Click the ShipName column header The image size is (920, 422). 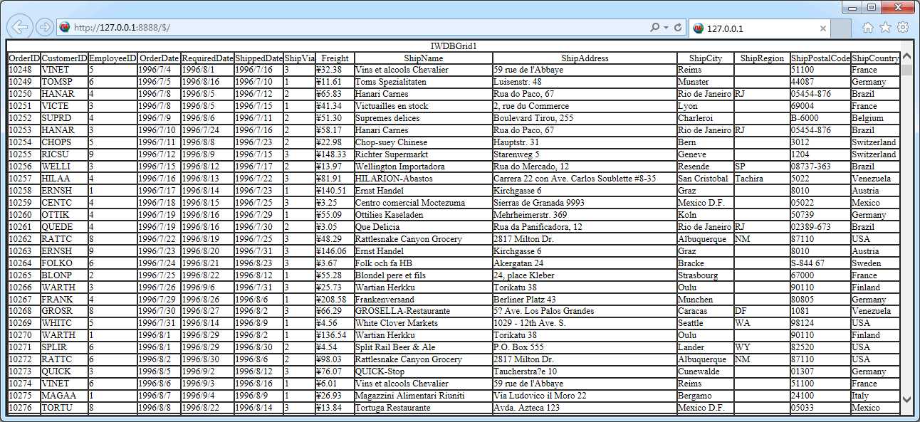(x=423, y=58)
